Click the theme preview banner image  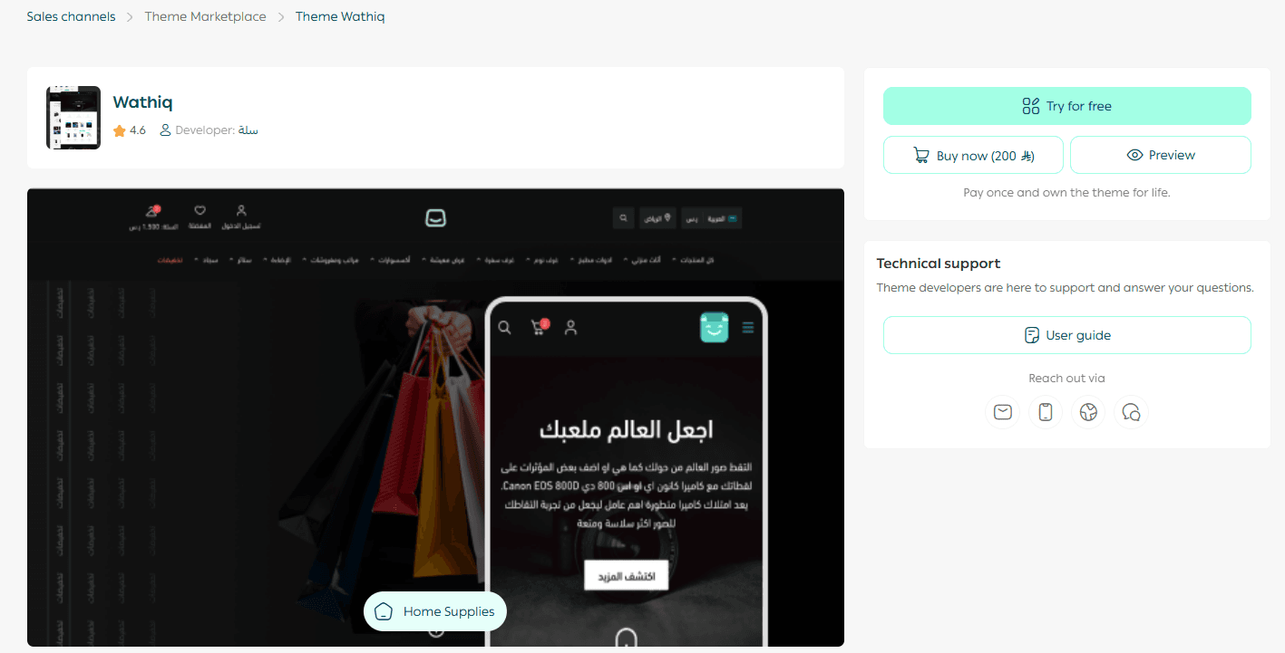tap(435, 418)
